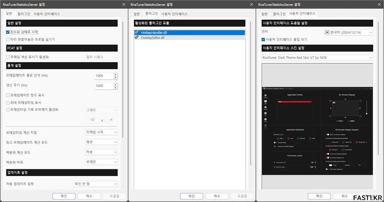384x202 pixels.
Task: Select the 일반 tab in right window
Action: pos(264,14)
